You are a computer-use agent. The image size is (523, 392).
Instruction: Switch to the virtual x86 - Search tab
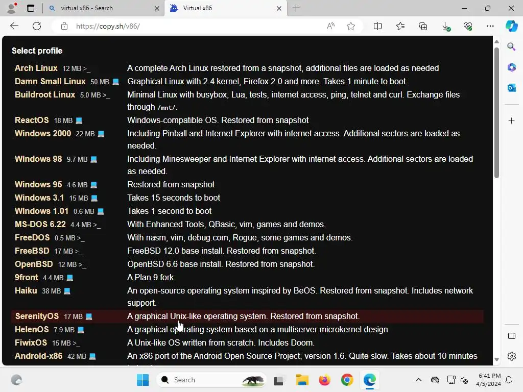tap(103, 8)
